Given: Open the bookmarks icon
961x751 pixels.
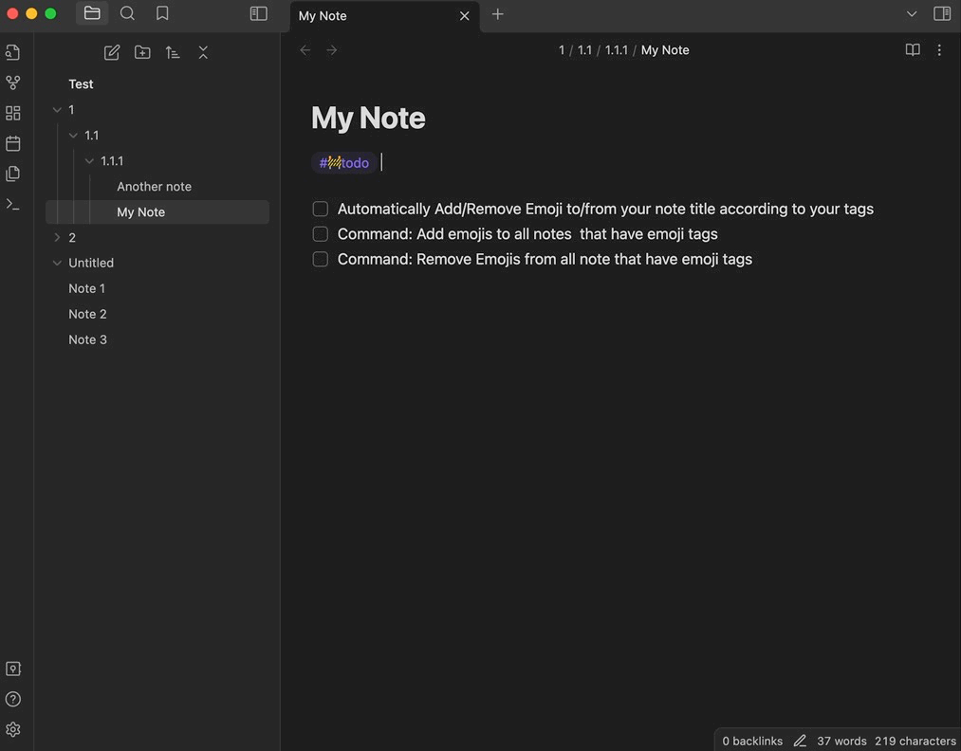Looking at the screenshot, I should pos(162,13).
